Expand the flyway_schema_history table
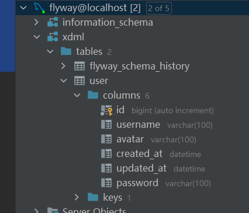 point(63,66)
